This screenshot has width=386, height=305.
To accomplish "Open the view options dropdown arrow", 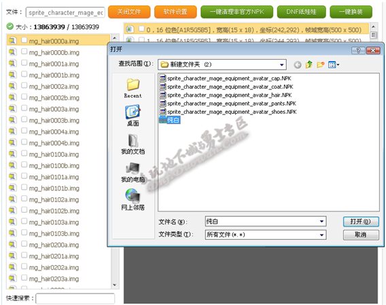I will coord(338,65).
